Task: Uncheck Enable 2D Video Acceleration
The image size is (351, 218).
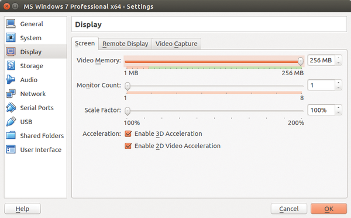Action: [128, 146]
